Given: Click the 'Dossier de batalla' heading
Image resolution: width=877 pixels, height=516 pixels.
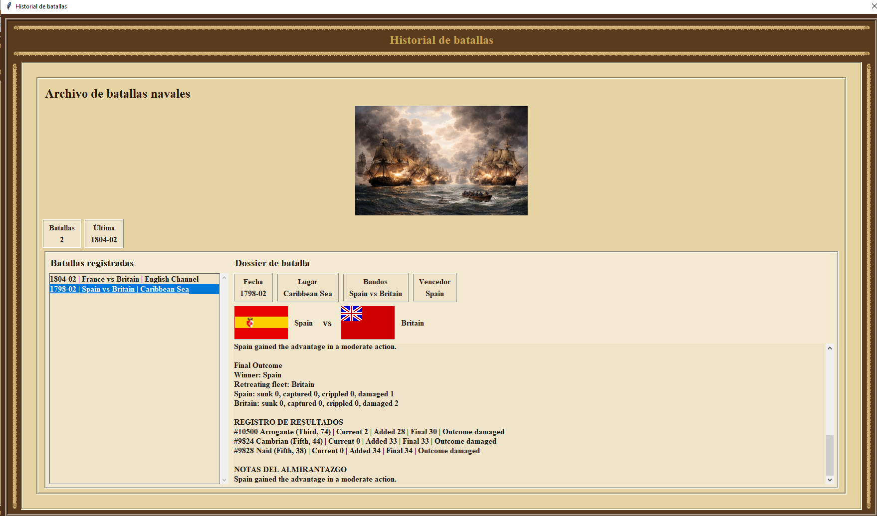Looking at the screenshot, I should coord(272,263).
